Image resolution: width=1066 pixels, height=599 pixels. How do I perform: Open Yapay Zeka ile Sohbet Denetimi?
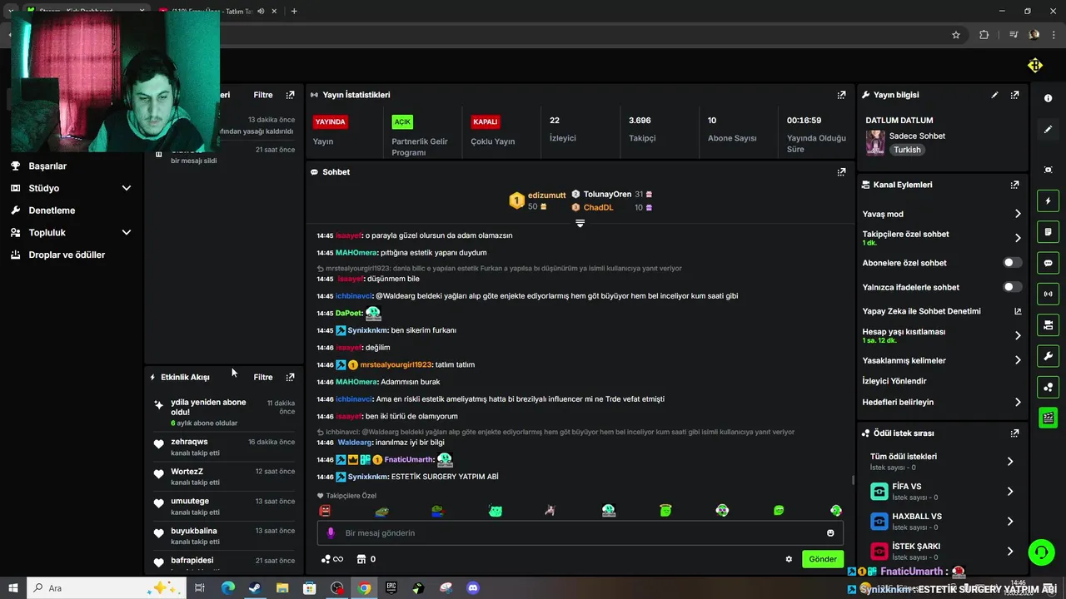coord(943,311)
